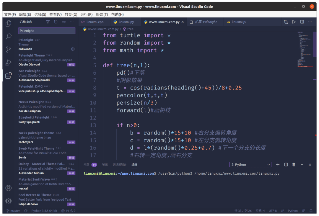Run the Python file with play icon

pyautogui.click(x=294, y=22)
